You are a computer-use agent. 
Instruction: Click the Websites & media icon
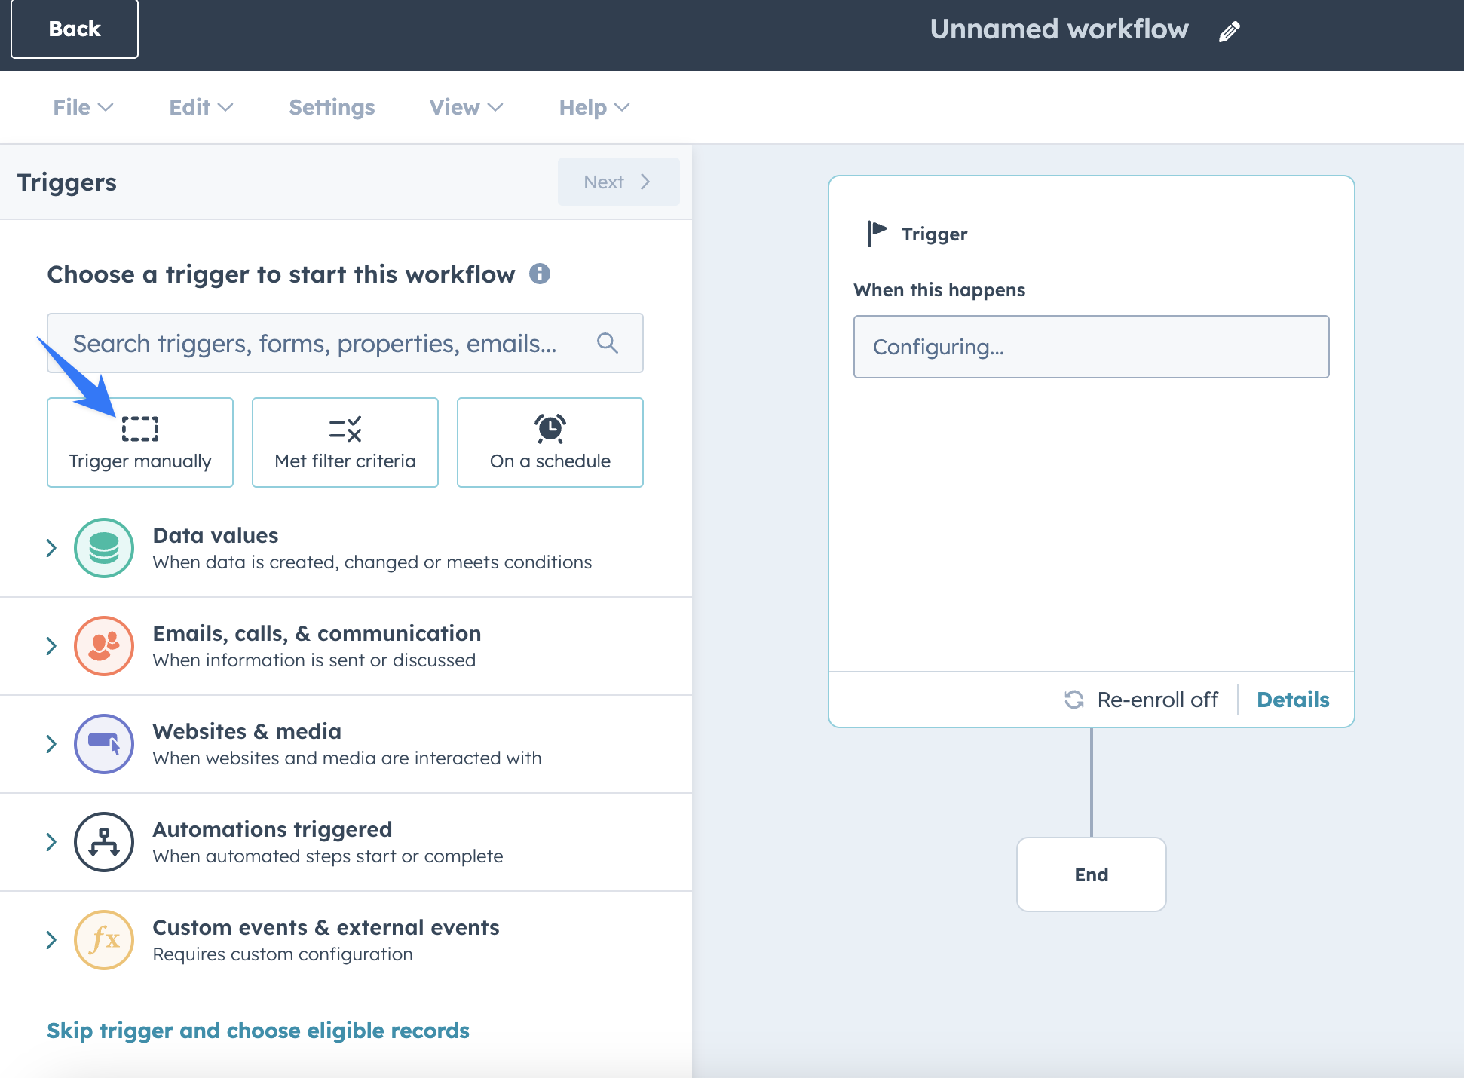click(x=104, y=744)
